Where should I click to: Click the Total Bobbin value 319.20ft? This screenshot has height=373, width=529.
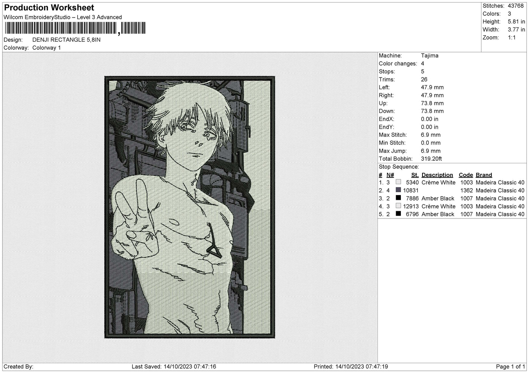(x=431, y=159)
